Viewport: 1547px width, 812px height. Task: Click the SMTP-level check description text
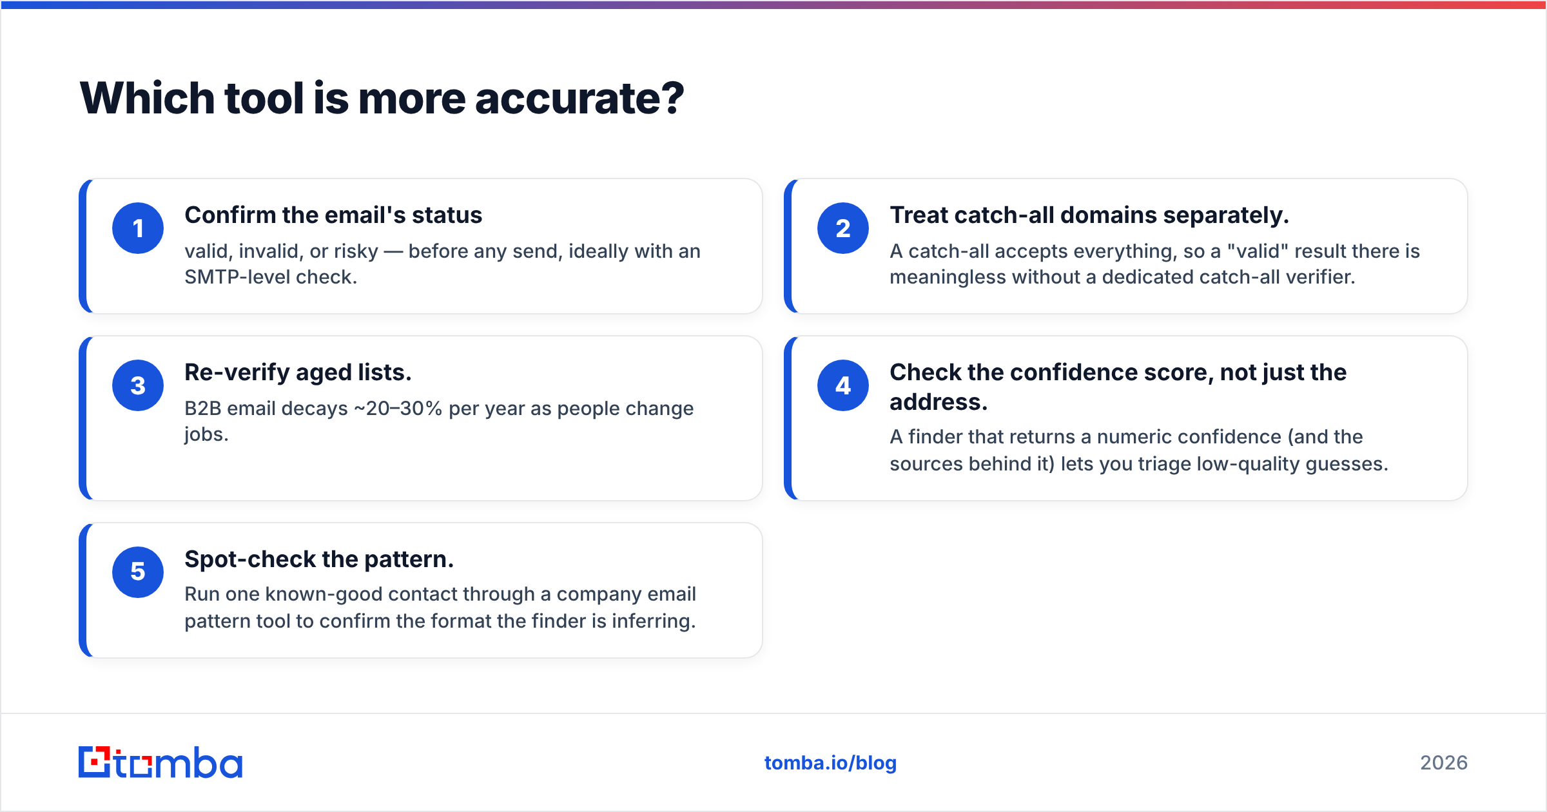442,264
